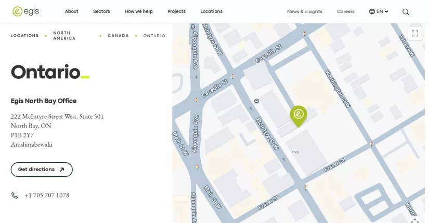Screen dimensions: 429x223
Task: Click the globe language icon
Action: pos(372,11)
